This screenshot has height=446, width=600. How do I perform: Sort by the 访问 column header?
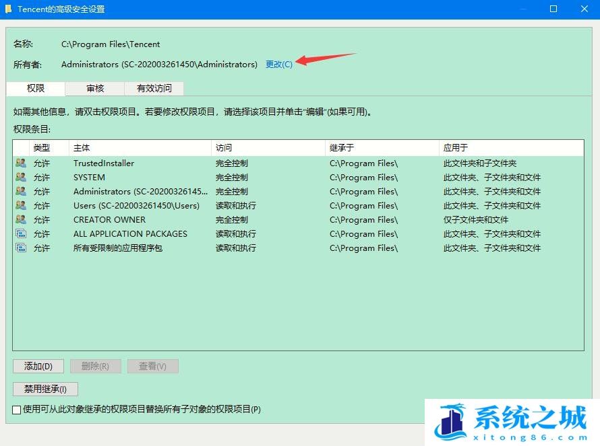pos(268,148)
